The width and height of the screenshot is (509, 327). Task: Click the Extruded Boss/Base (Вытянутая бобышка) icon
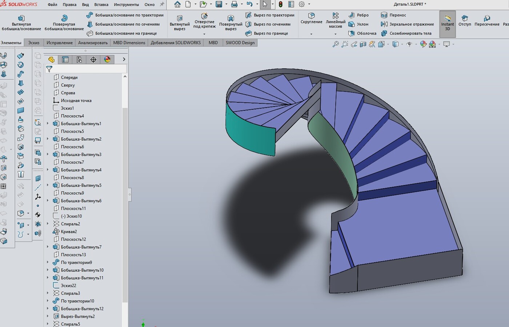(21, 18)
